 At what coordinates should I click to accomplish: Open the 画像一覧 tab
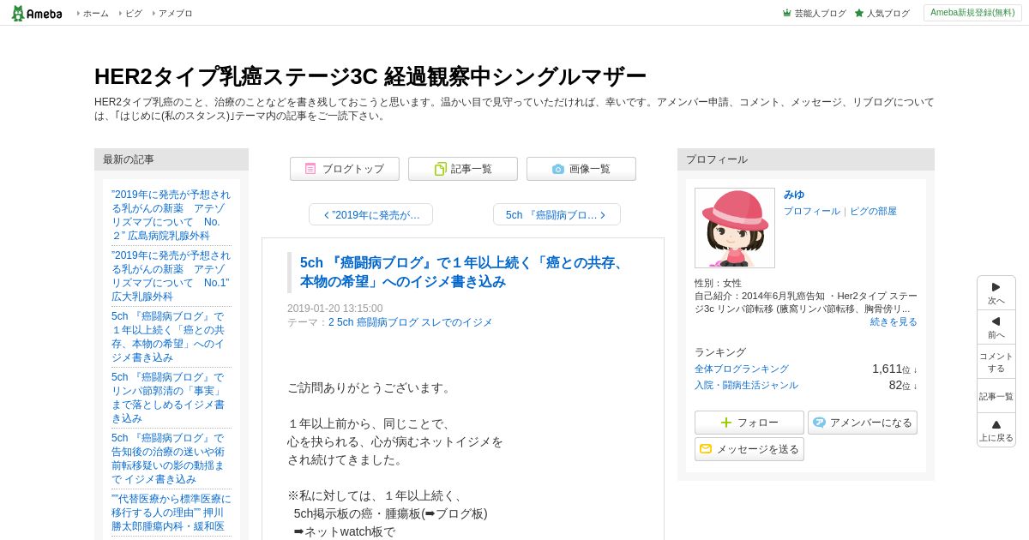click(x=581, y=169)
